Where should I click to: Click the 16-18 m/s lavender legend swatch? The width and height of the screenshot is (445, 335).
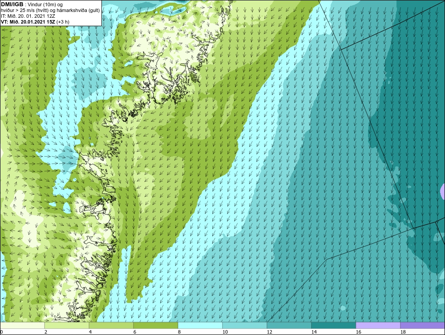pyautogui.click(x=378, y=325)
